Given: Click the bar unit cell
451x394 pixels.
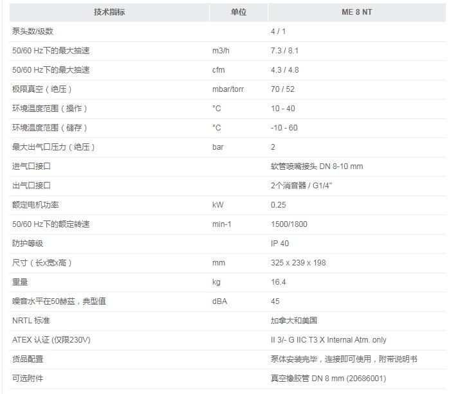Looking at the screenshot, I should pos(217,147).
